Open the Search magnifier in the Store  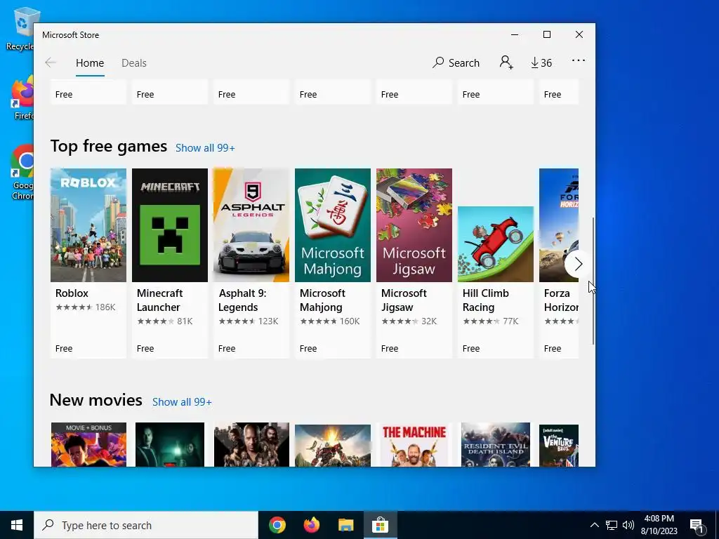(456, 62)
